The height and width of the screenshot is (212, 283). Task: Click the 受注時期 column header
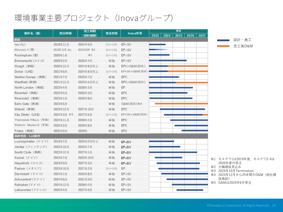coord(65,34)
